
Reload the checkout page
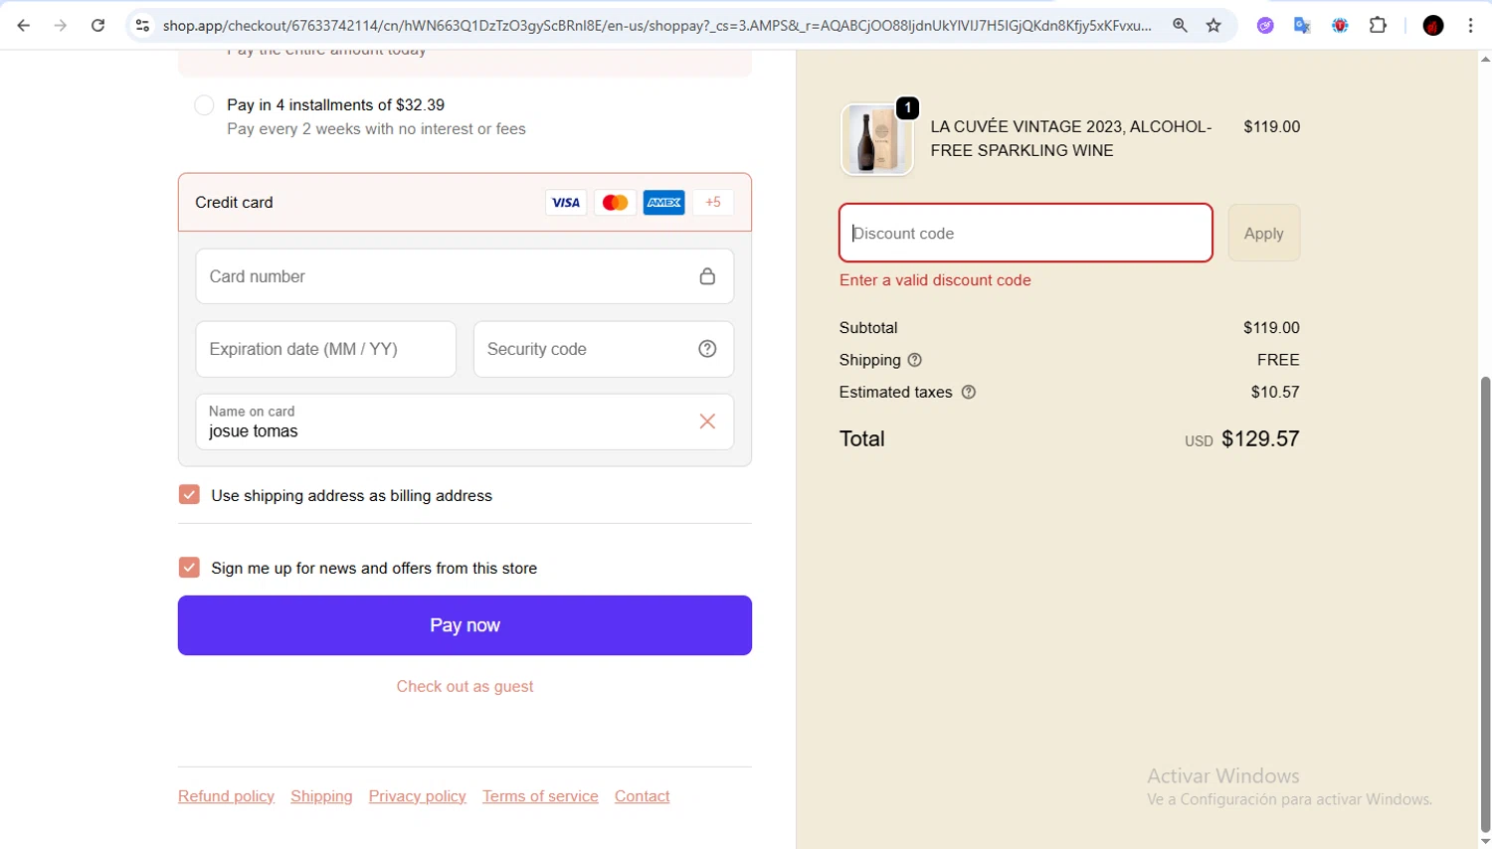[x=97, y=26]
